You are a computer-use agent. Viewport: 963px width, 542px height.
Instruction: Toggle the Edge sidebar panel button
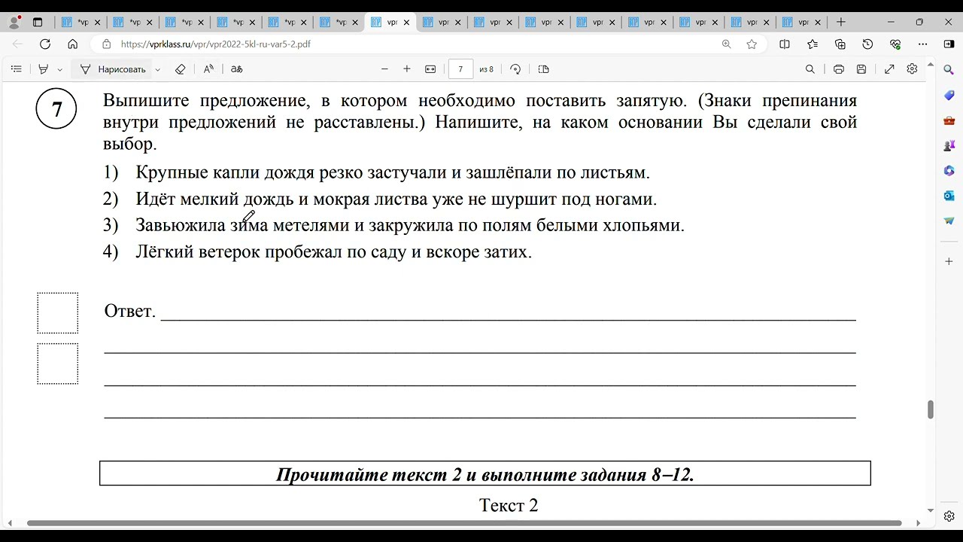coord(949,44)
